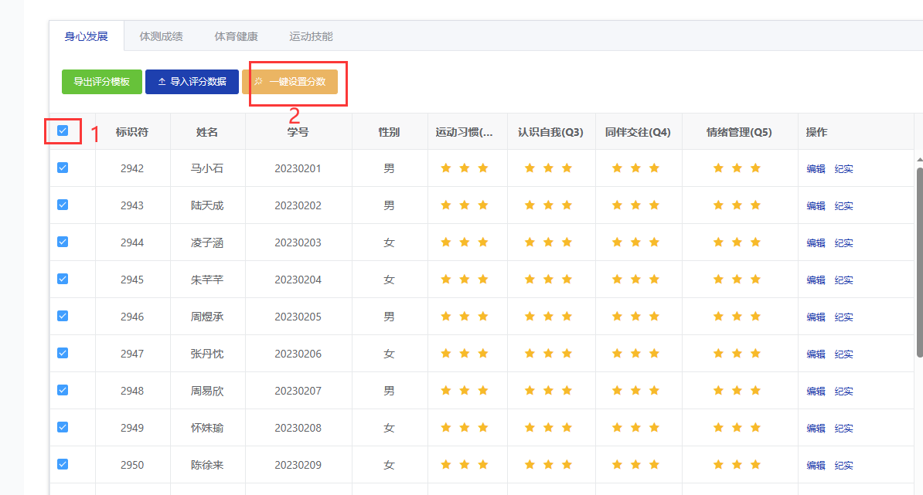
Task: Uncheck the checkbox for 周易欣
Action: click(x=63, y=390)
